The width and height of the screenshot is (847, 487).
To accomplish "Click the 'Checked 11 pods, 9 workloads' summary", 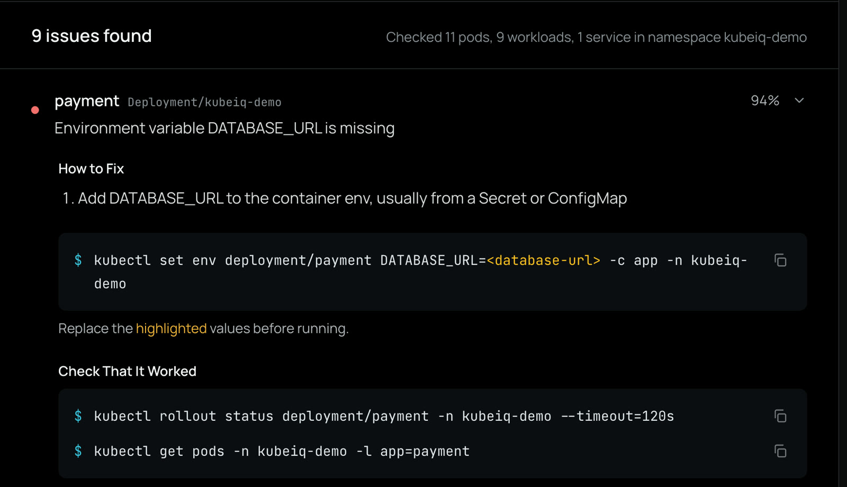I will click(x=596, y=37).
